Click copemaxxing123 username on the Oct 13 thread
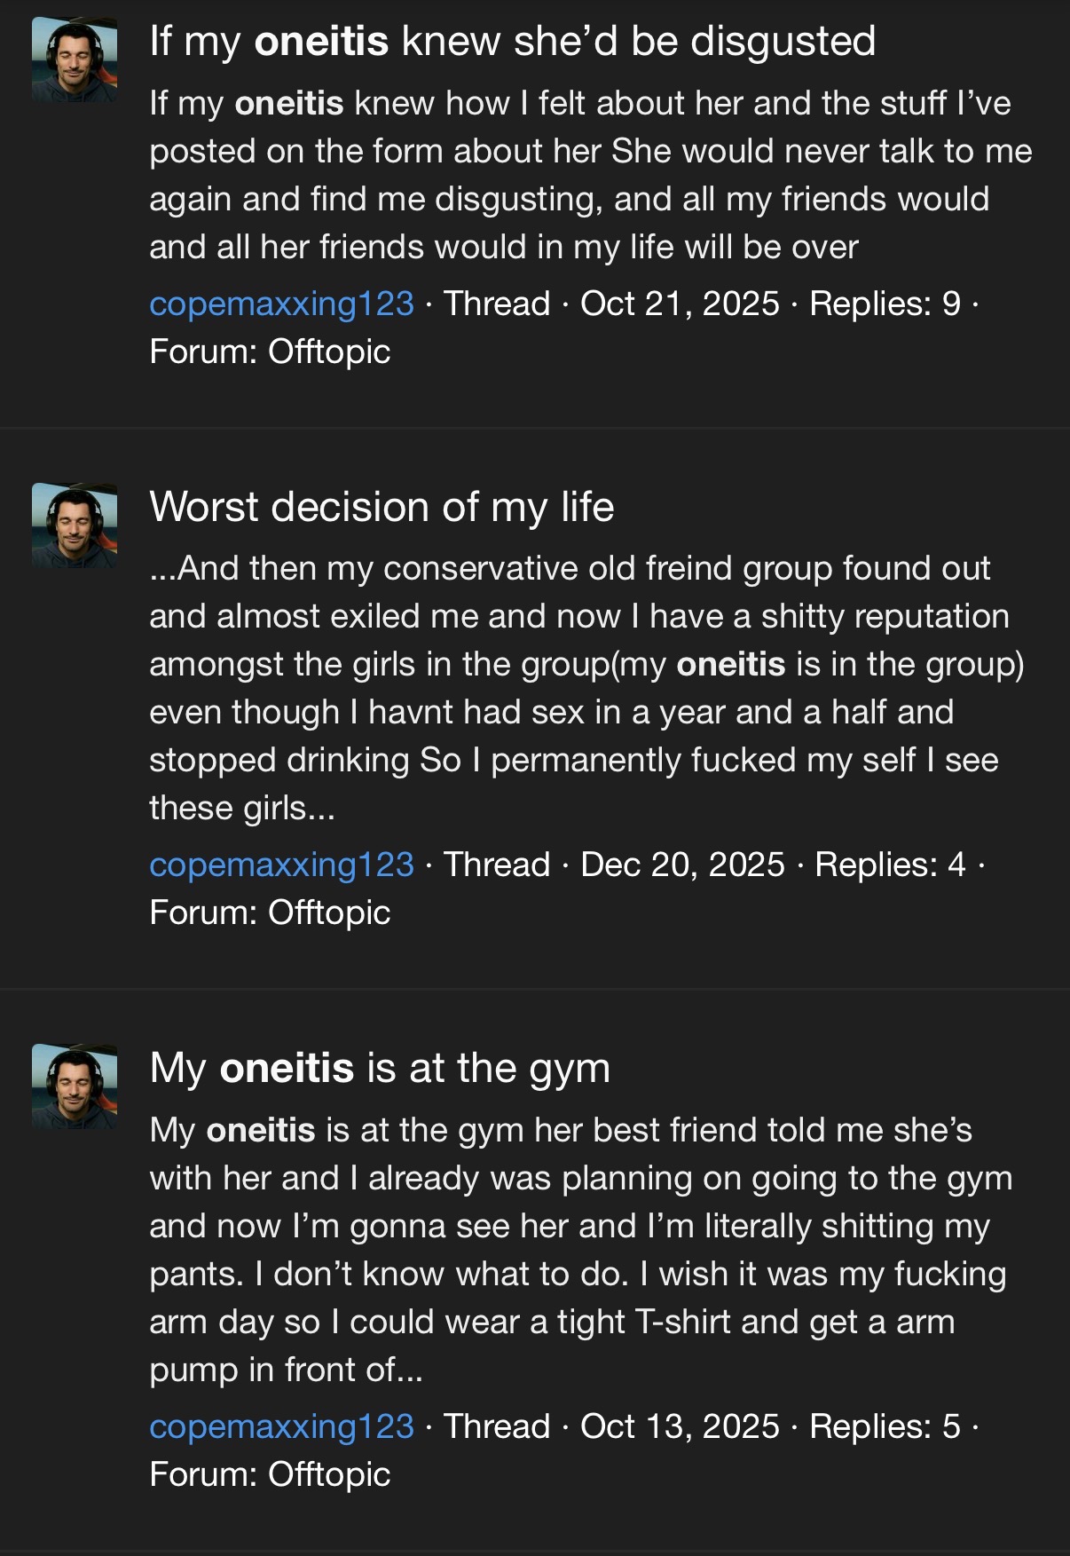 tap(281, 1426)
